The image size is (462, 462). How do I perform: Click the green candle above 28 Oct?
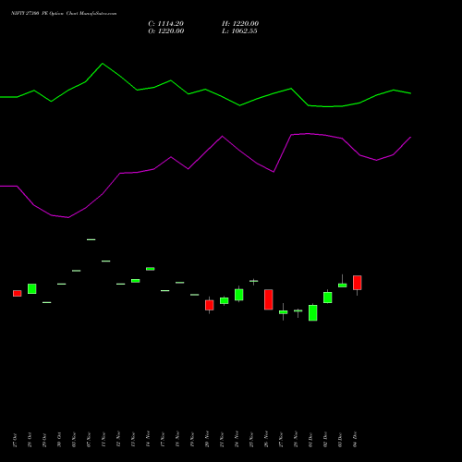coord(32,288)
